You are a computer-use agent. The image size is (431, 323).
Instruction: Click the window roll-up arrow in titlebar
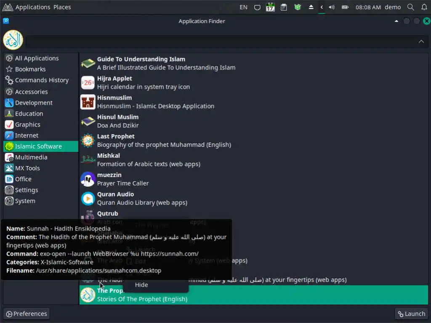pyautogui.click(x=396, y=21)
